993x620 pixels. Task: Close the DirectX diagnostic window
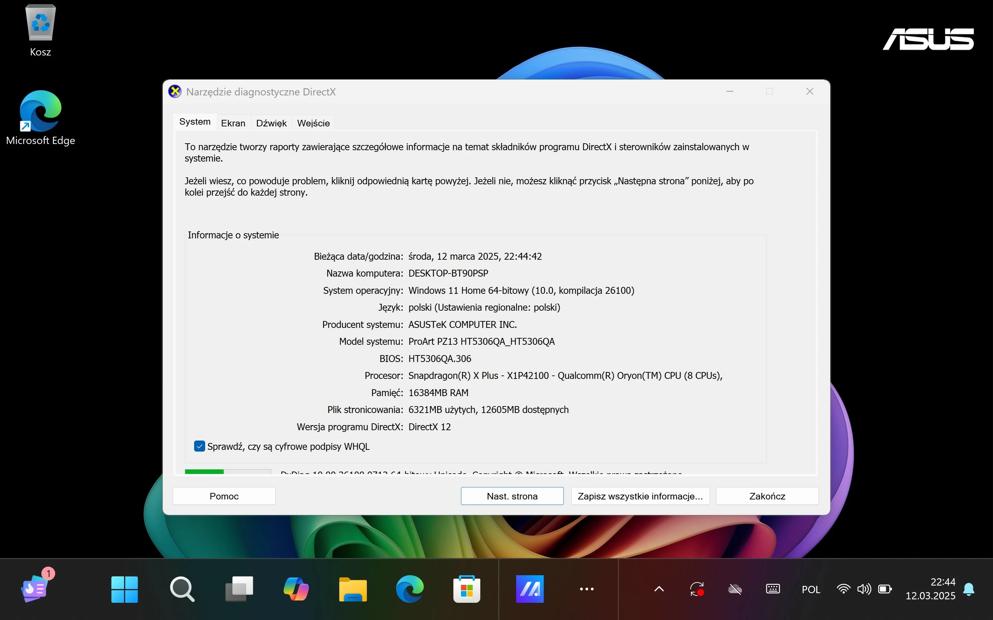coord(810,91)
